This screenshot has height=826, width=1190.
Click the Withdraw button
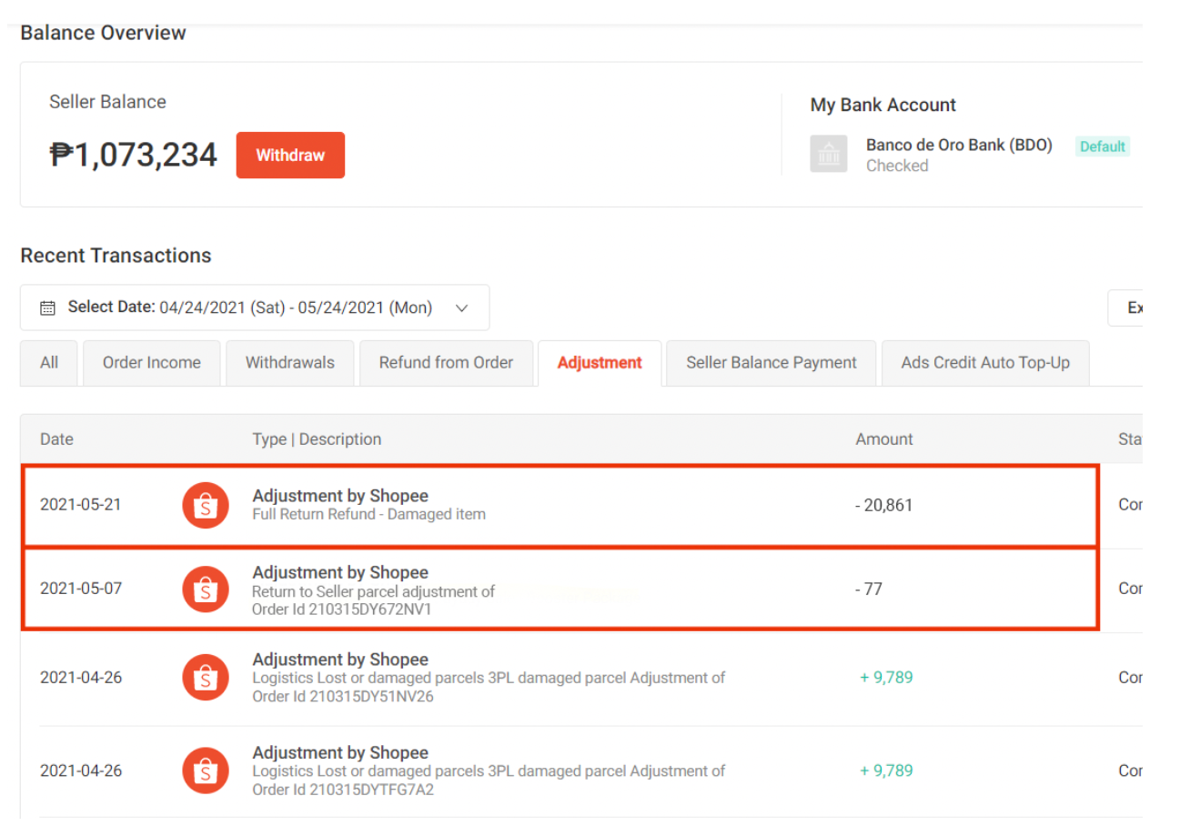click(290, 155)
